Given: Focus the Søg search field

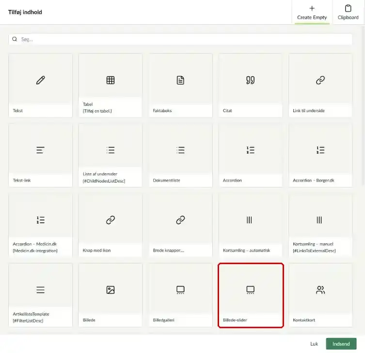Looking at the screenshot, I should [180, 39].
